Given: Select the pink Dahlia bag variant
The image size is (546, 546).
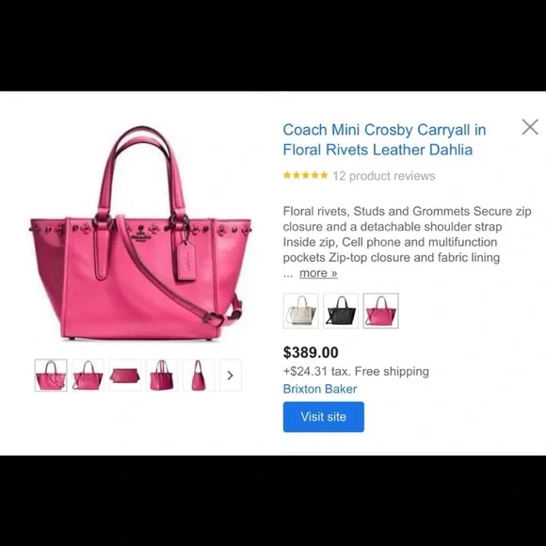Looking at the screenshot, I should [x=380, y=311].
